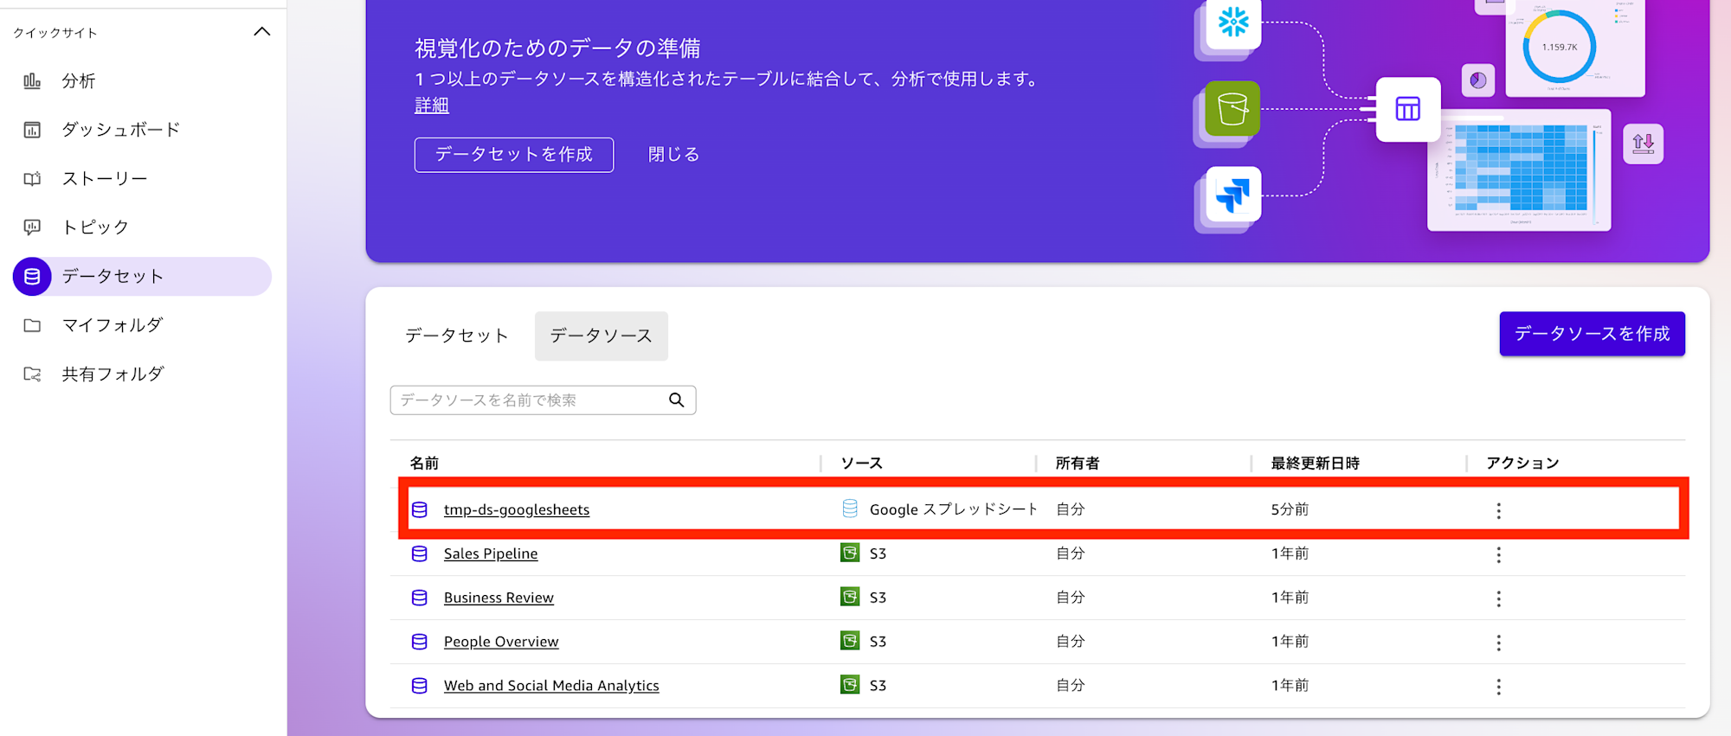The width and height of the screenshot is (1731, 736).
Task: Click the pie chart icon in the banner
Action: [x=1478, y=80]
